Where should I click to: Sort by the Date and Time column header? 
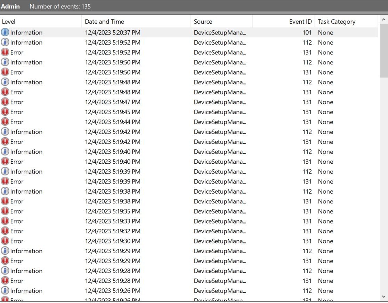click(136, 22)
